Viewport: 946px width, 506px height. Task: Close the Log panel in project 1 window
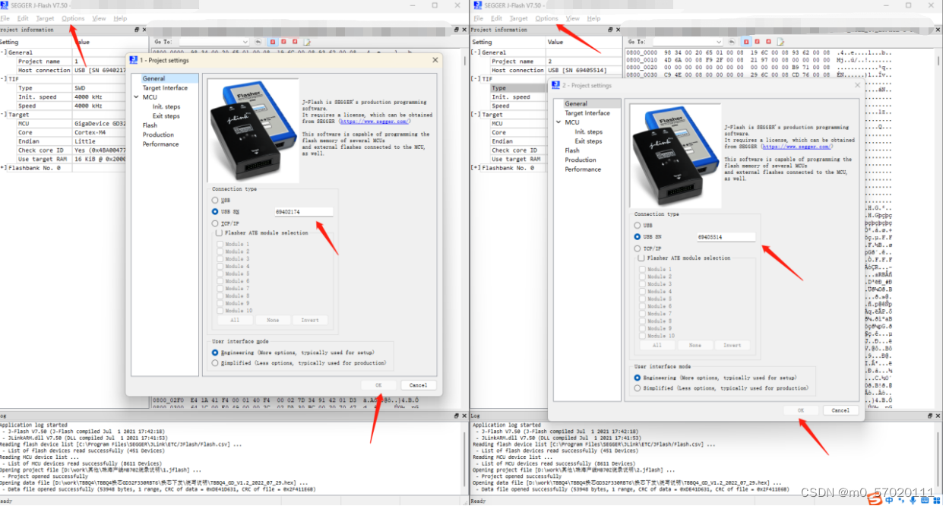point(464,416)
